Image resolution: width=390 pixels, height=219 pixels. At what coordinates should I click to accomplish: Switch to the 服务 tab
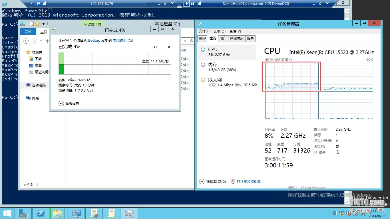(x=250, y=38)
